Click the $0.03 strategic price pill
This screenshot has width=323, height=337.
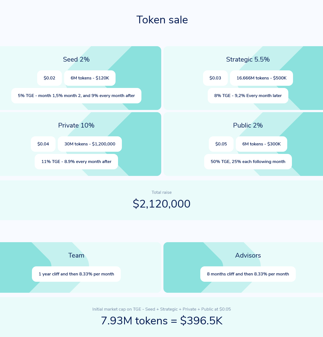click(x=215, y=78)
